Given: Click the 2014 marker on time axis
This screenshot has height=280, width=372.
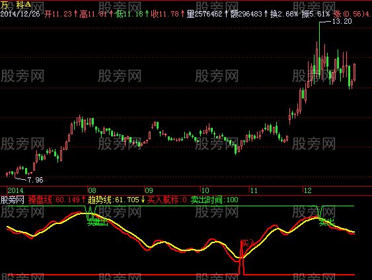Looking at the screenshot, I should [x=16, y=190].
